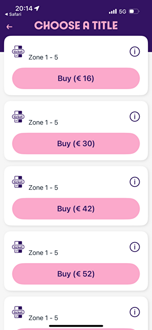Image resolution: width=152 pixels, height=330 pixels.
Task: Return to Safari via status bar link
Action: (x=13, y=14)
